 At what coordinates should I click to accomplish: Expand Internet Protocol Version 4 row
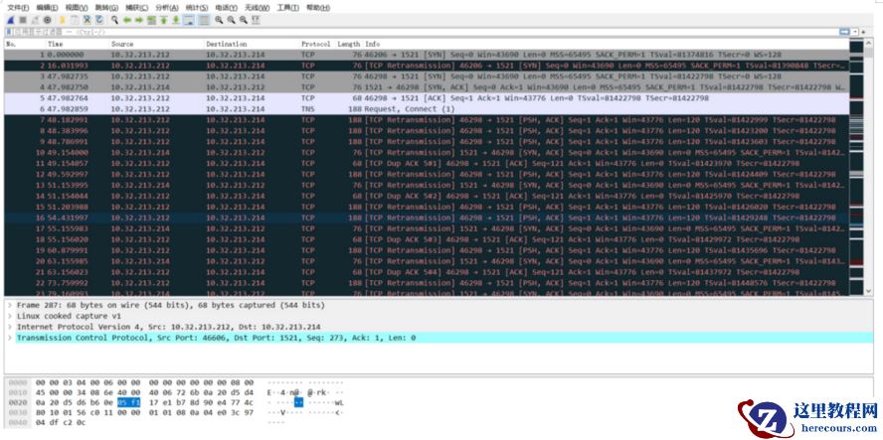pos(10,327)
